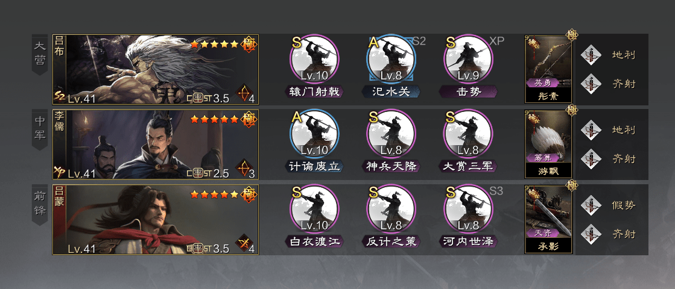Screen dimensions: 675x289
Task: Select the 辕门射戟 skill icon
Action: (314, 59)
